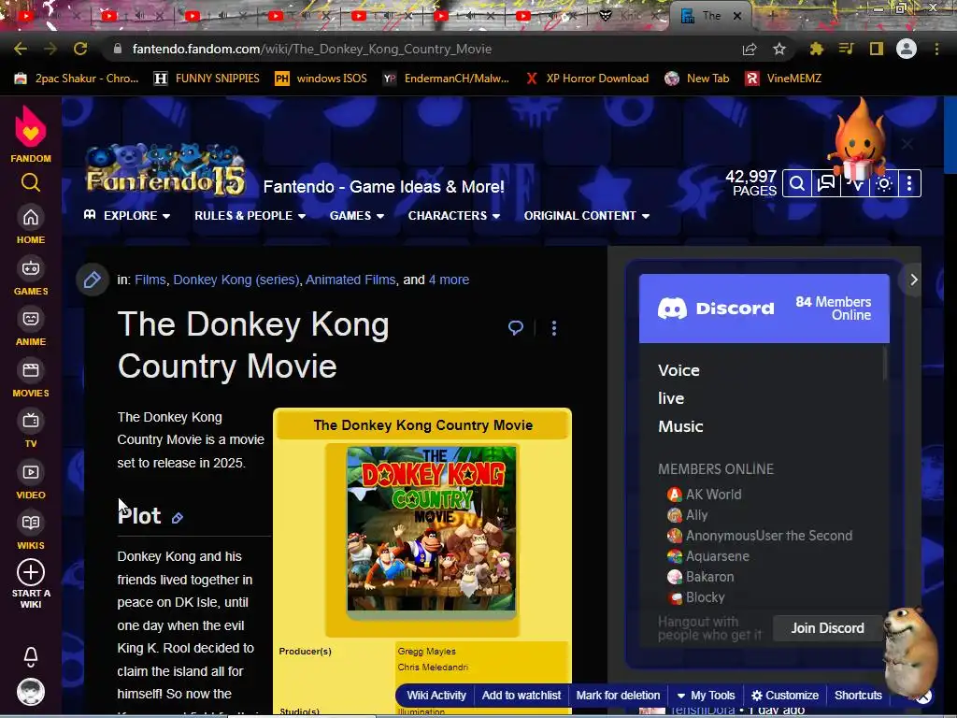This screenshot has width=957, height=718.
Task: Open windows ISOS bookmark
Action: [321, 79]
